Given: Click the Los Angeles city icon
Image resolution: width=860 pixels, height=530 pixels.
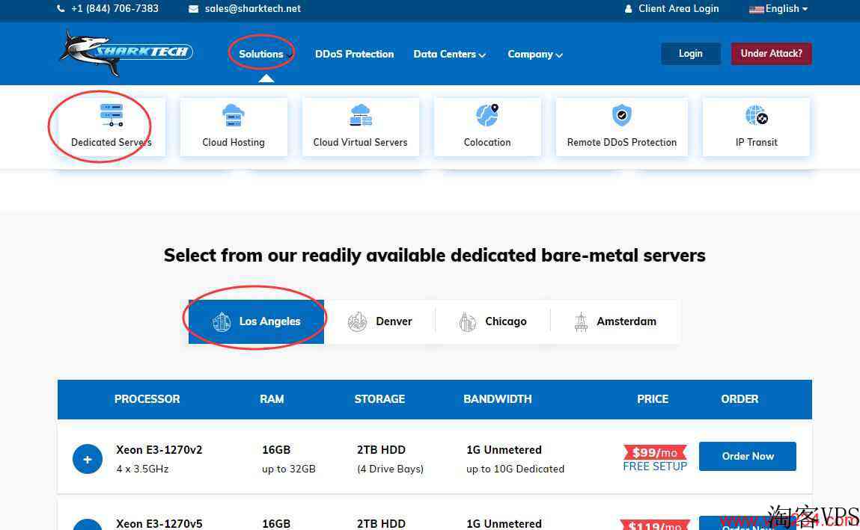Looking at the screenshot, I should click(x=222, y=321).
